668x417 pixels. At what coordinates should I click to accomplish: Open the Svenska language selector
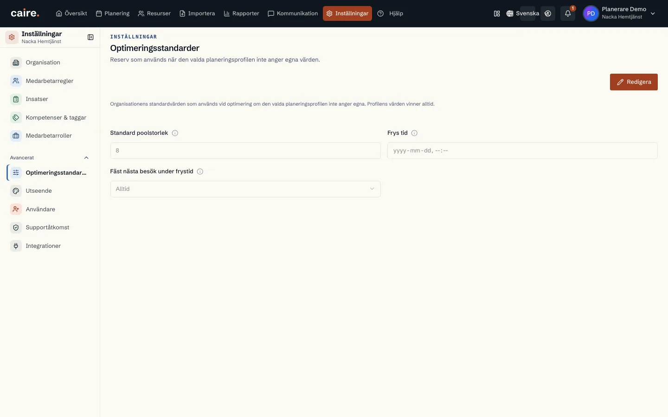click(x=523, y=13)
